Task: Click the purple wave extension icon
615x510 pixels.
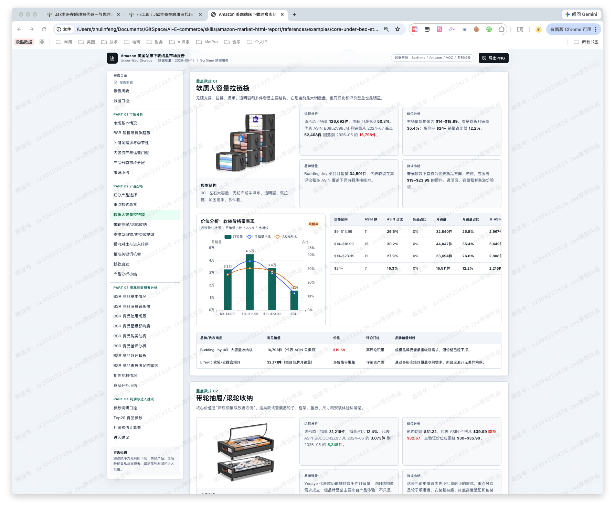Action: [x=452, y=29]
